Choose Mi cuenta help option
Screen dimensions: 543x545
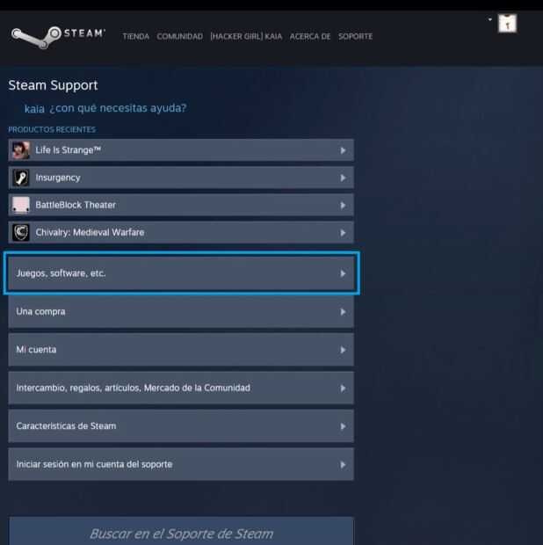point(181,350)
